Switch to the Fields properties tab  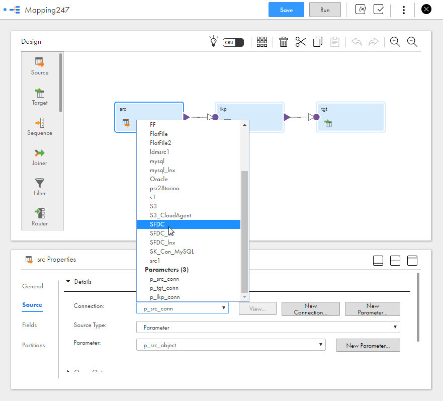click(x=29, y=325)
